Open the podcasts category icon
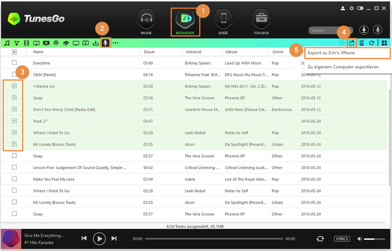This screenshot has height=251, width=392. click(56, 43)
